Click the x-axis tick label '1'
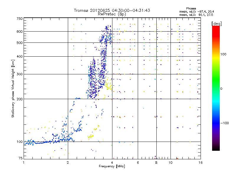Screen dimensions: 236x177 point(24,163)
